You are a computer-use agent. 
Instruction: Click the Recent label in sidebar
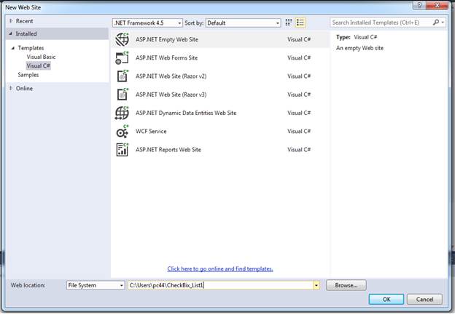(x=24, y=21)
